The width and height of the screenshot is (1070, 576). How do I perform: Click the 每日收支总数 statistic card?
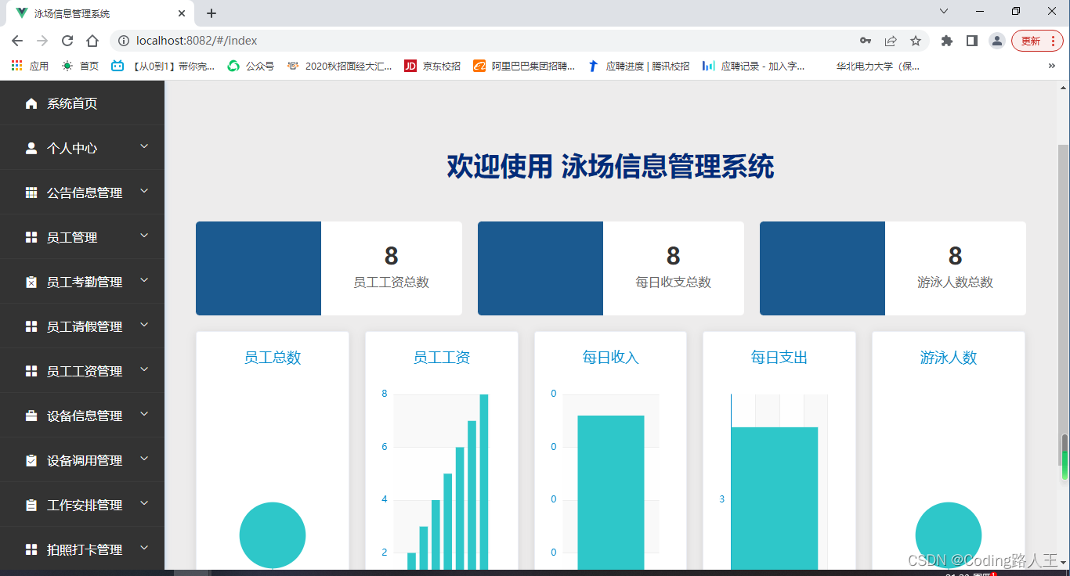pos(611,268)
